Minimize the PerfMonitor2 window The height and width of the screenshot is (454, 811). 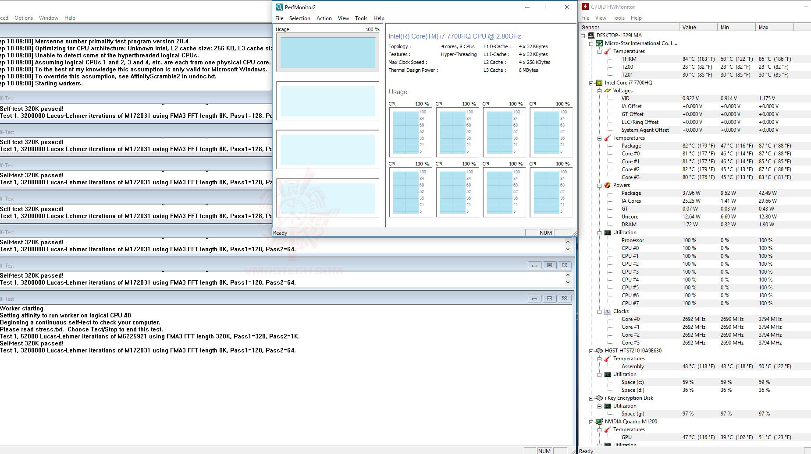pos(527,7)
